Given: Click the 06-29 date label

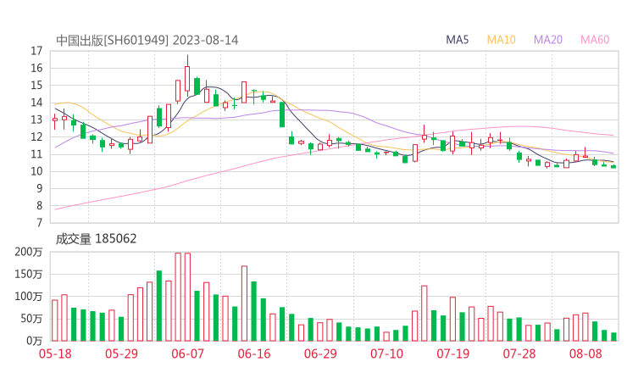Looking at the screenshot, I should point(320,354).
